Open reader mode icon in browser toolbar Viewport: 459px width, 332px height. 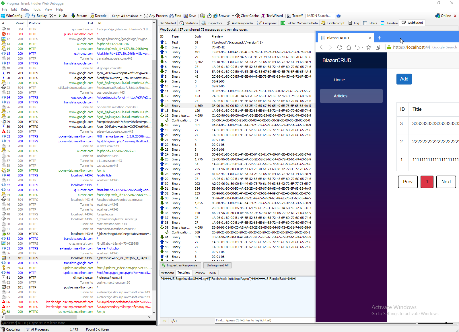point(378,47)
